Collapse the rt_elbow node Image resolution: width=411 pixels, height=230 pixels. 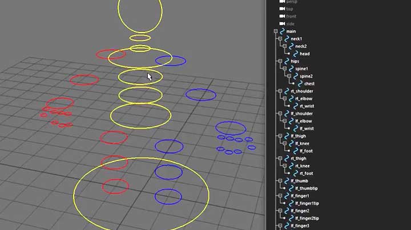pos(285,99)
